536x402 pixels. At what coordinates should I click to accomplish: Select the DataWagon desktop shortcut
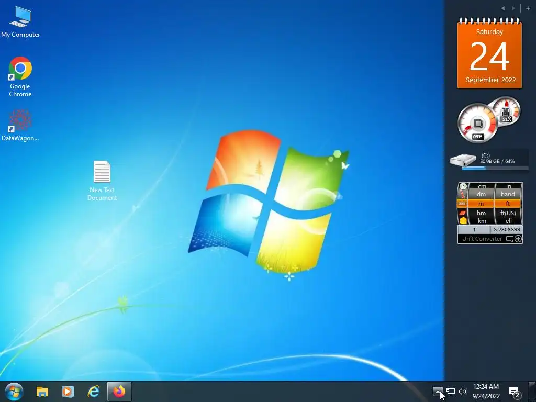20,126
